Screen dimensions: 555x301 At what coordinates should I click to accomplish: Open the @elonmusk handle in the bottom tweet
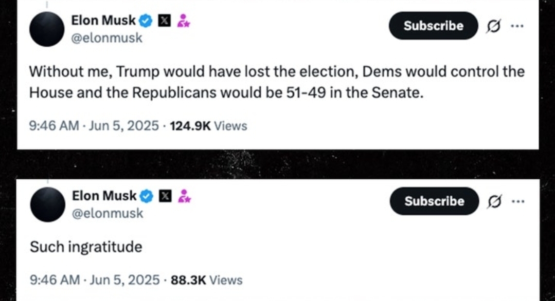click(x=106, y=213)
